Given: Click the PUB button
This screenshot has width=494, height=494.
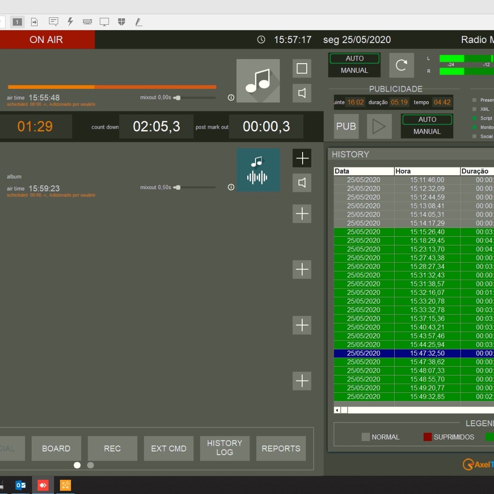Looking at the screenshot, I should [346, 126].
